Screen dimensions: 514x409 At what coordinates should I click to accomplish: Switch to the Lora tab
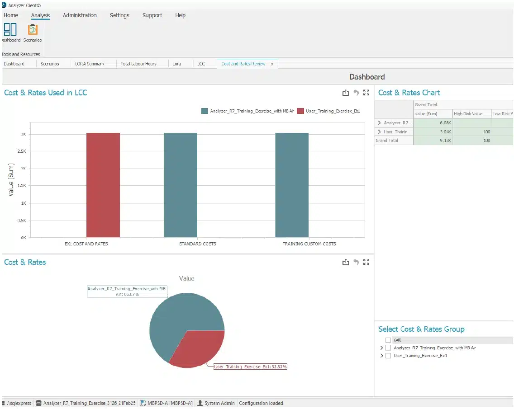(176, 64)
